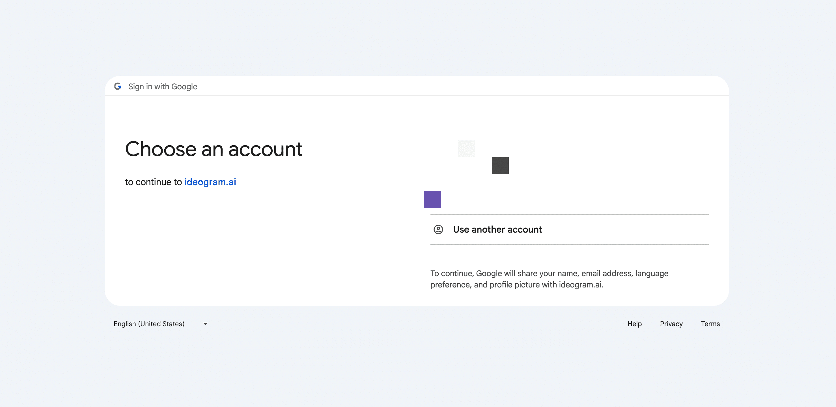Viewport: 836px width, 407px height.
Task: Click "language" at the notice's first line end
Action: (652, 273)
